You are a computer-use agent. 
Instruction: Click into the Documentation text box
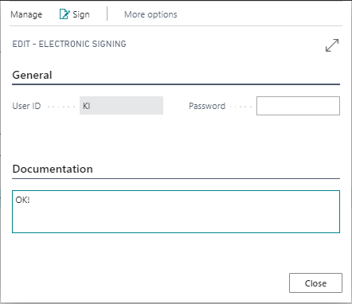point(176,212)
